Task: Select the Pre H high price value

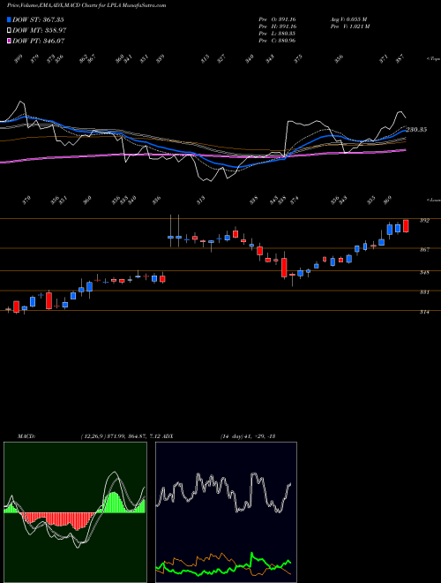Action: pyautogui.click(x=277, y=26)
